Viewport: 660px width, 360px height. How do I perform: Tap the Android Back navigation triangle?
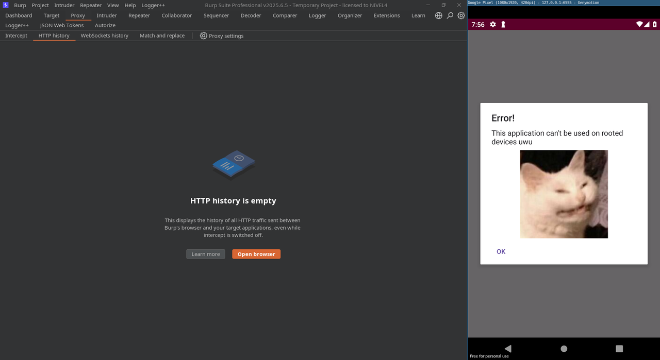pyautogui.click(x=508, y=349)
